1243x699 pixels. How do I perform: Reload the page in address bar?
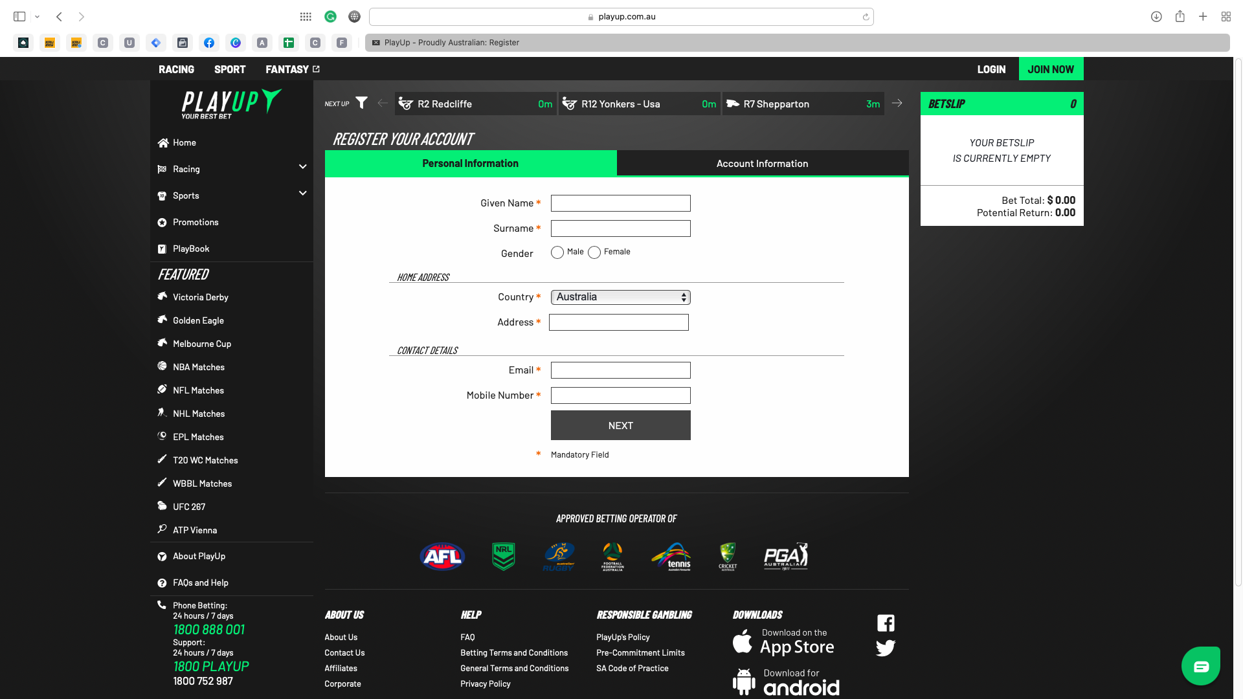pos(866,17)
